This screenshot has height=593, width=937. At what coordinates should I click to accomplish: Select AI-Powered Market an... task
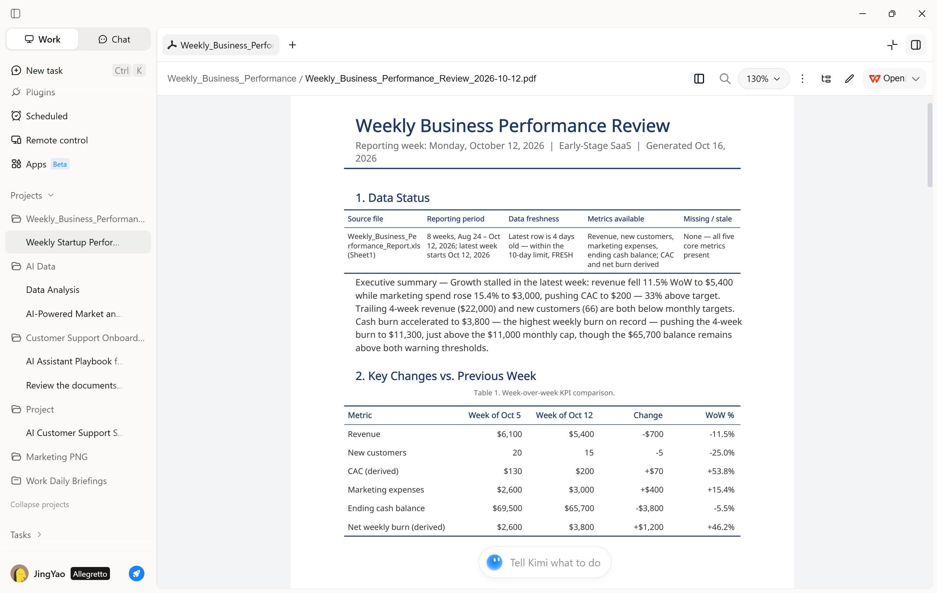point(78,314)
